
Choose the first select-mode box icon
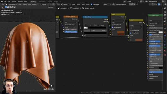(x=6, y=7)
